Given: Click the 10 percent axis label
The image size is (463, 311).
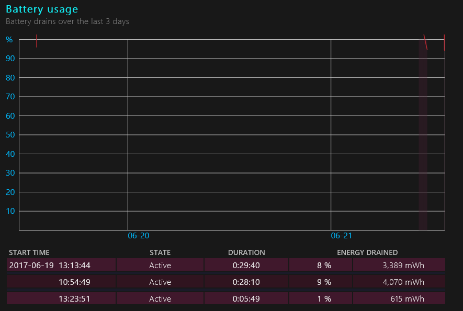Looking at the screenshot, I should click(9, 212).
